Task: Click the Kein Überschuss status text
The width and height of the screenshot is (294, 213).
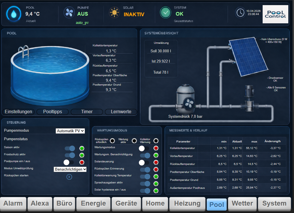Action: (x=273, y=41)
